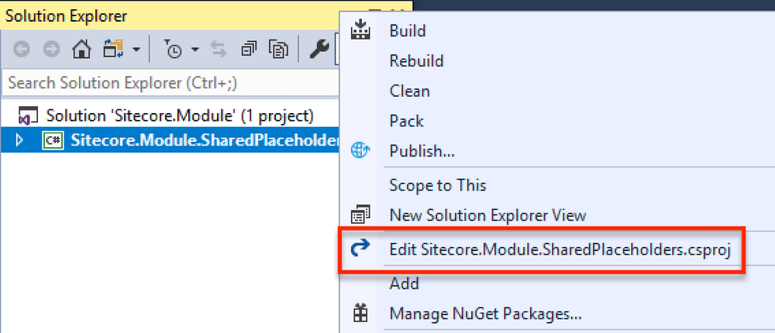Open Properties with the wrench icon
775x333 pixels.
(x=318, y=50)
